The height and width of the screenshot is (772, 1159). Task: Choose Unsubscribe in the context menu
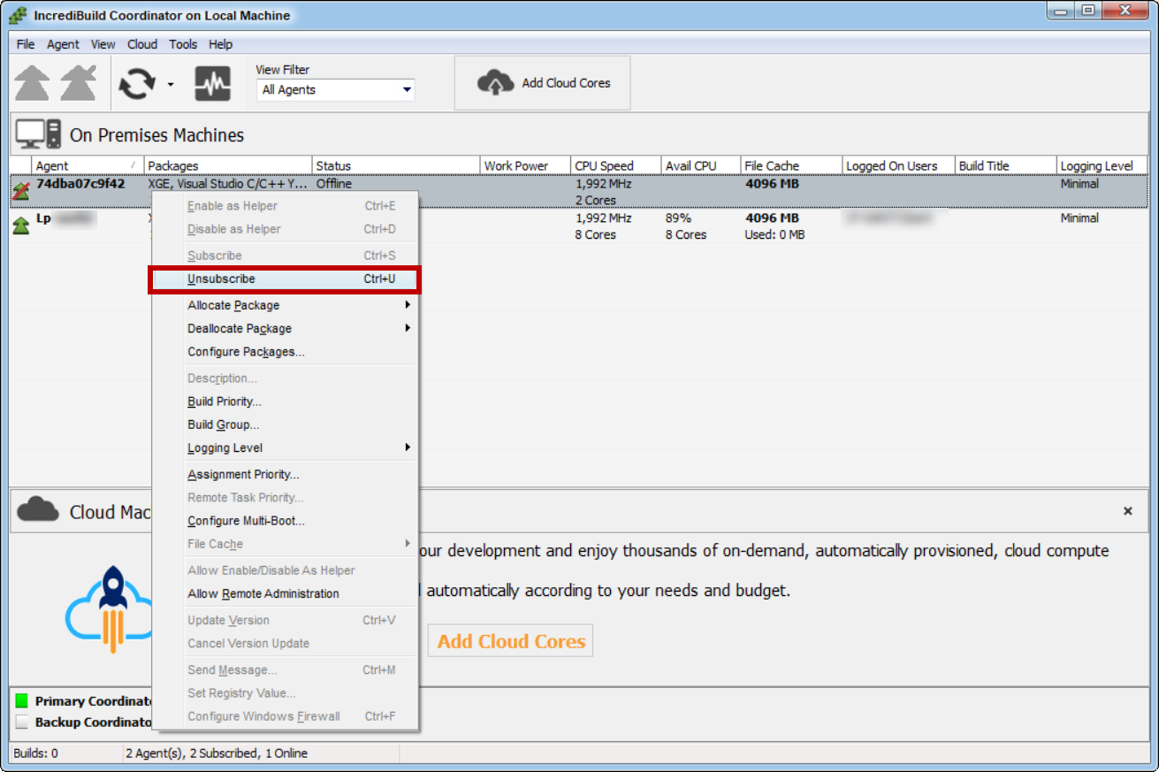285,279
